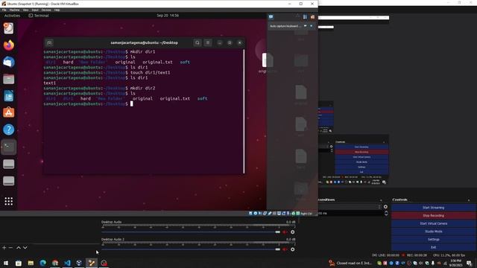
Task: Click Exit in OBS Controls
Action: [x=433, y=247]
